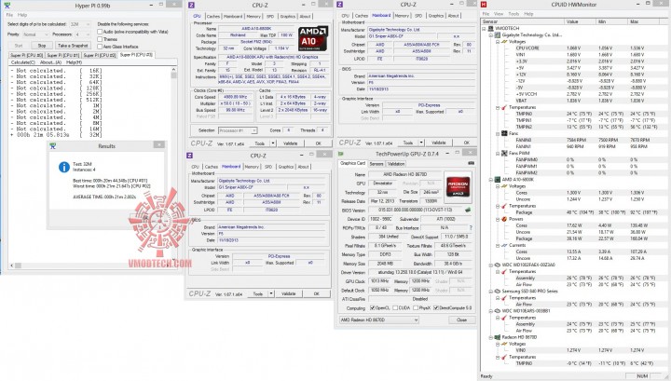Click the WDC WD1002FAEX hard drive icon

coord(498,265)
